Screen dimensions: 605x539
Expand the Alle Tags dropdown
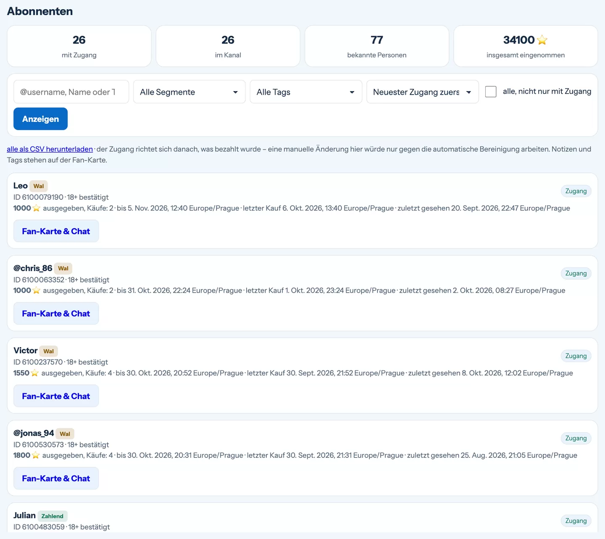point(306,92)
